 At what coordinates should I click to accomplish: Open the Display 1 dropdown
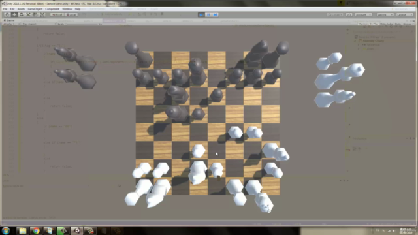click(12, 24)
